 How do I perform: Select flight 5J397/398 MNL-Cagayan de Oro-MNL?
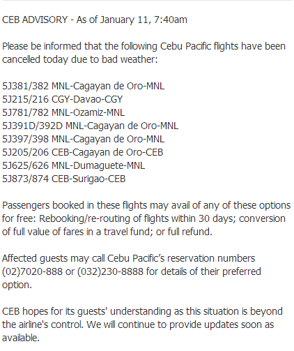pos(83,139)
